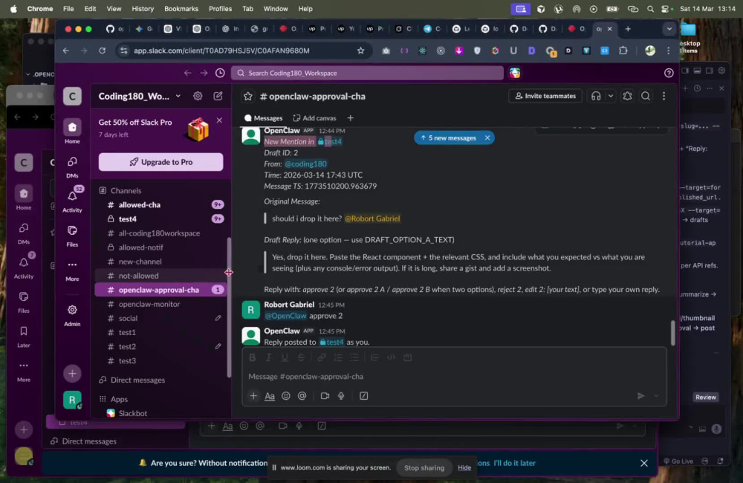Toggle ordered list in composer

(x=338, y=357)
